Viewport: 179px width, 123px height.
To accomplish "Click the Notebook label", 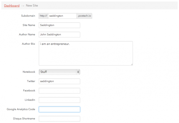I will pos(29,72).
